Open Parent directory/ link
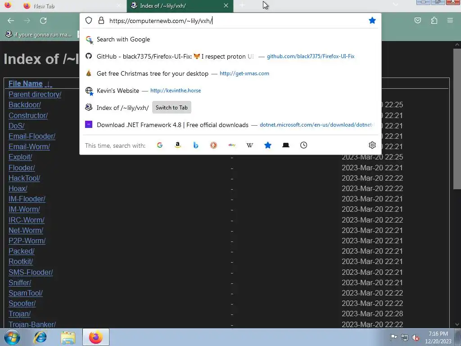The height and width of the screenshot is (346, 461). [35, 95]
